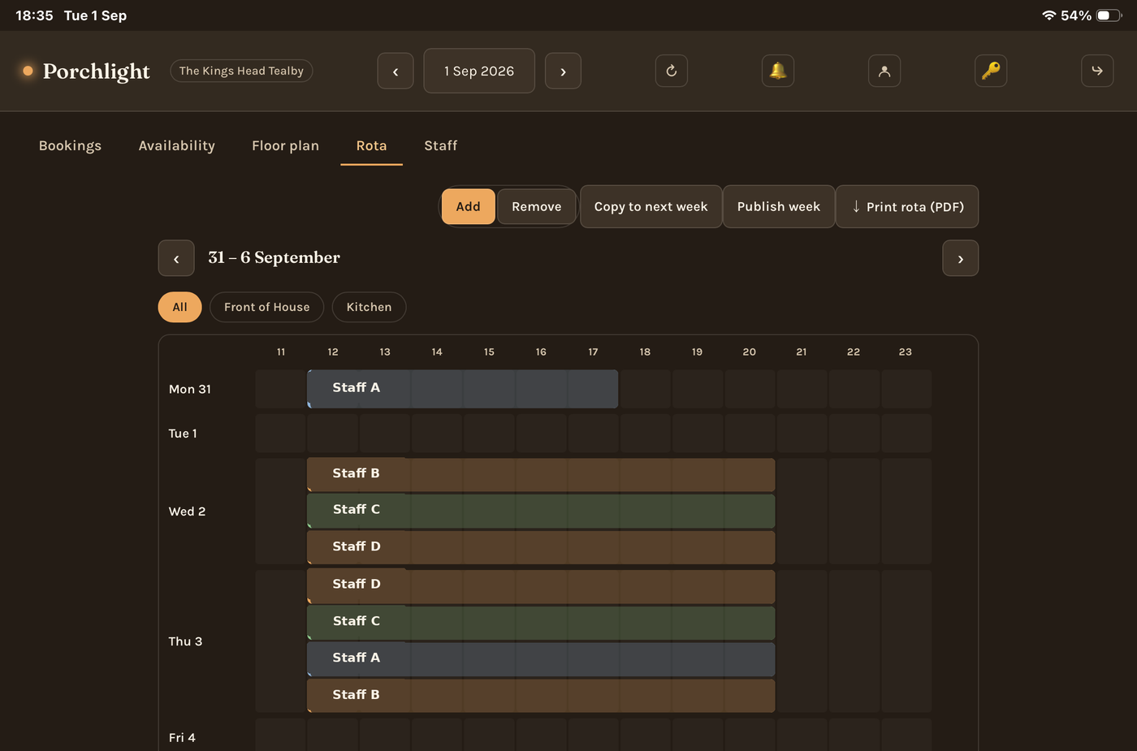Click Publish week

point(779,207)
